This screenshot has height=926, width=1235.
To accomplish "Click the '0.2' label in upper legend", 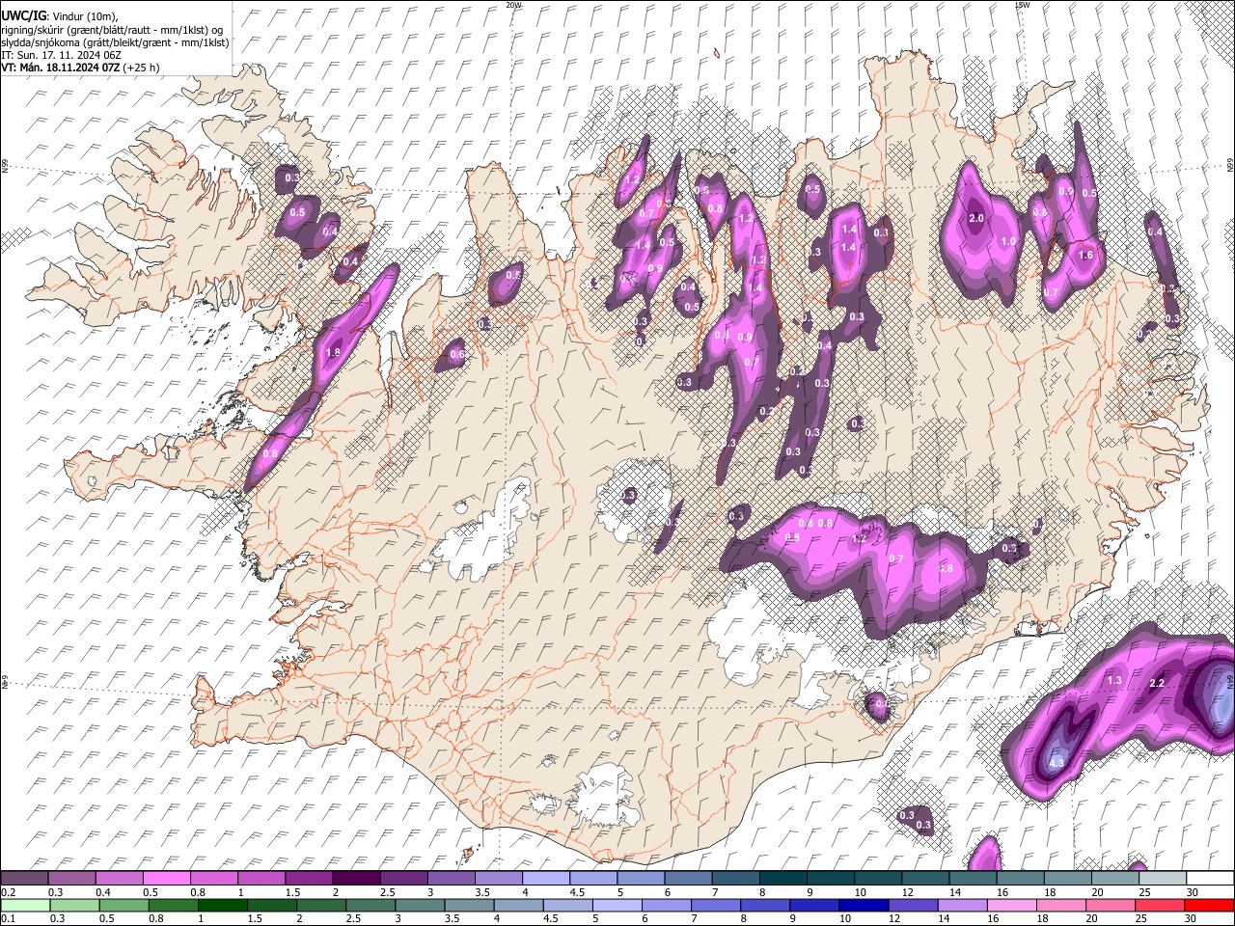I will (7, 892).
